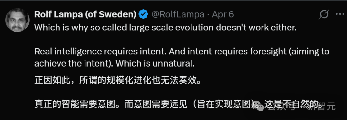This screenshot has width=347, height=120.
Task: Click the blue verified checkmark badge
Action: coord(143,14)
